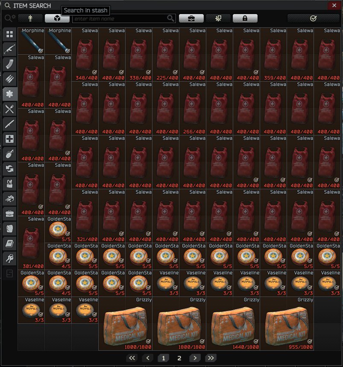Choose the Salewa at 359/400
Screen dimensions: 343x367
click(x=273, y=55)
